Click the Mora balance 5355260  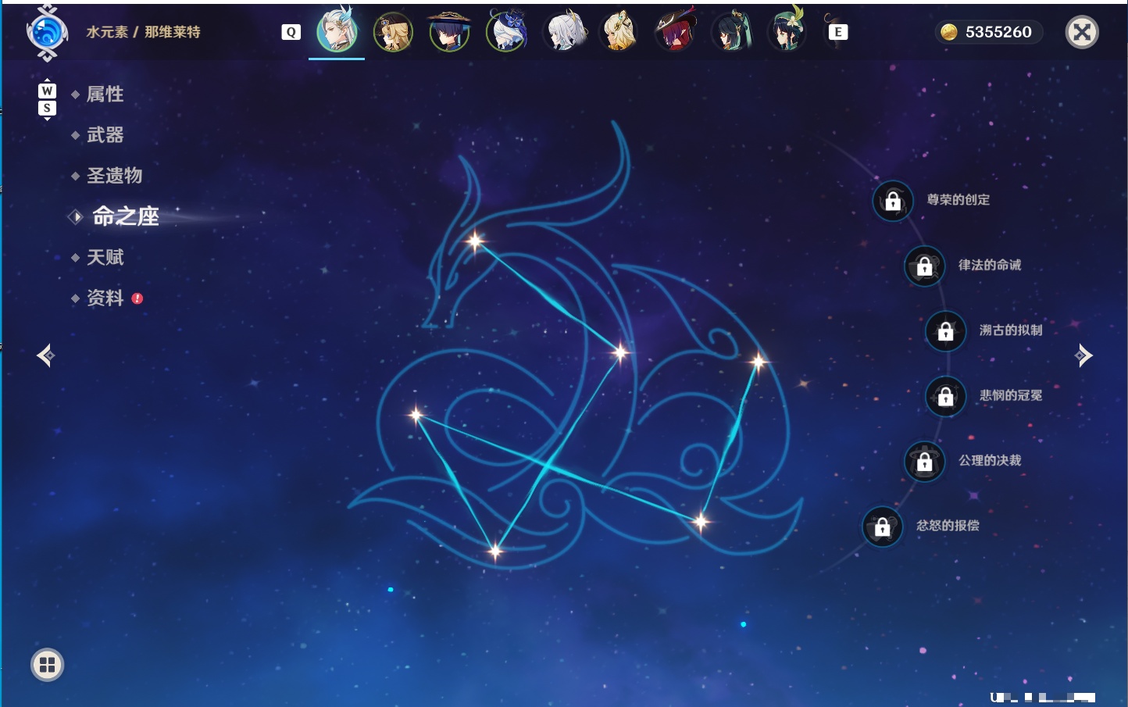(998, 32)
